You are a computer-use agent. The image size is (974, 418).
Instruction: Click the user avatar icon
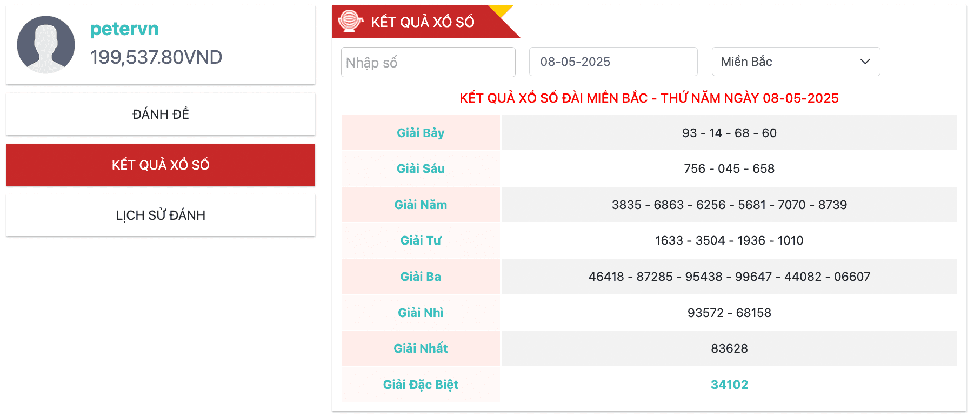click(x=46, y=45)
